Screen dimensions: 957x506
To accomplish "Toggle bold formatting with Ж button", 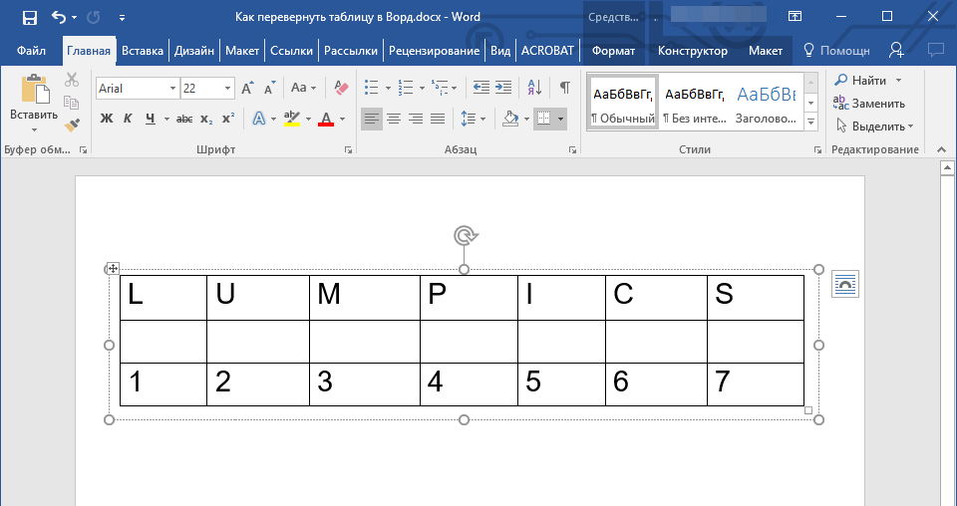I will 107,119.
